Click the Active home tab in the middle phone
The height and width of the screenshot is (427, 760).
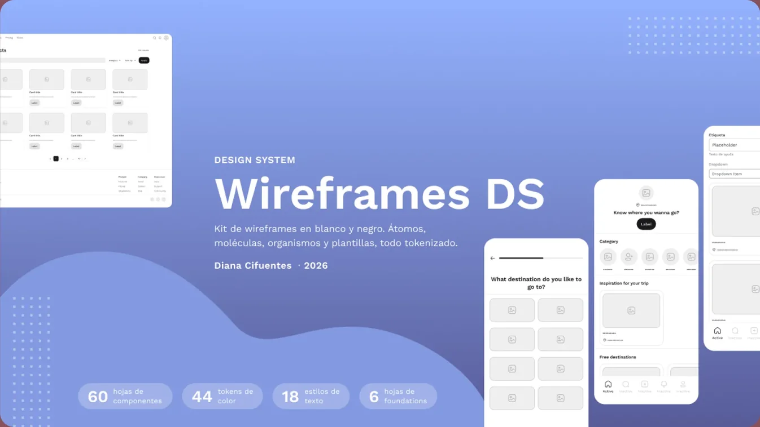[608, 386]
